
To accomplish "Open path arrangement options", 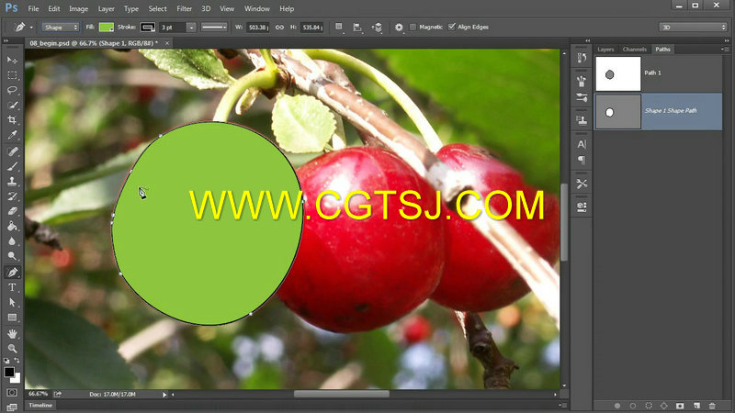I will [x=378, y=28].
